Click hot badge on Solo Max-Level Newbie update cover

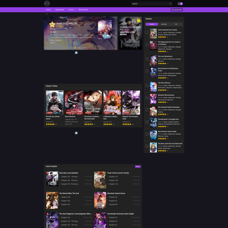[x=48, y=173]
